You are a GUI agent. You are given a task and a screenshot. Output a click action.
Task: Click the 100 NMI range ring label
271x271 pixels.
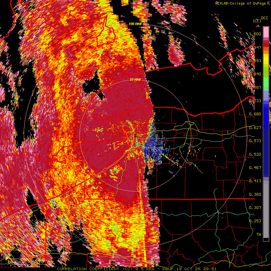pos(135,24)
